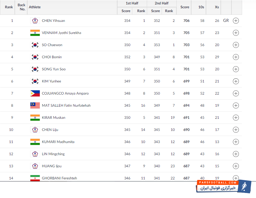Click Philippines flag beside COJUANGCO Amaya Amparo
This screenshot has width=256, height=198.
pos(35,93)
